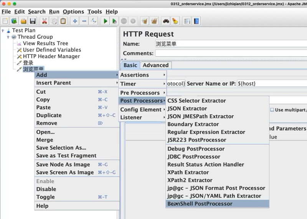Click the Clear broom toolbar icon
This screenshot has height=219, width=307.
[x=145, y=21]
